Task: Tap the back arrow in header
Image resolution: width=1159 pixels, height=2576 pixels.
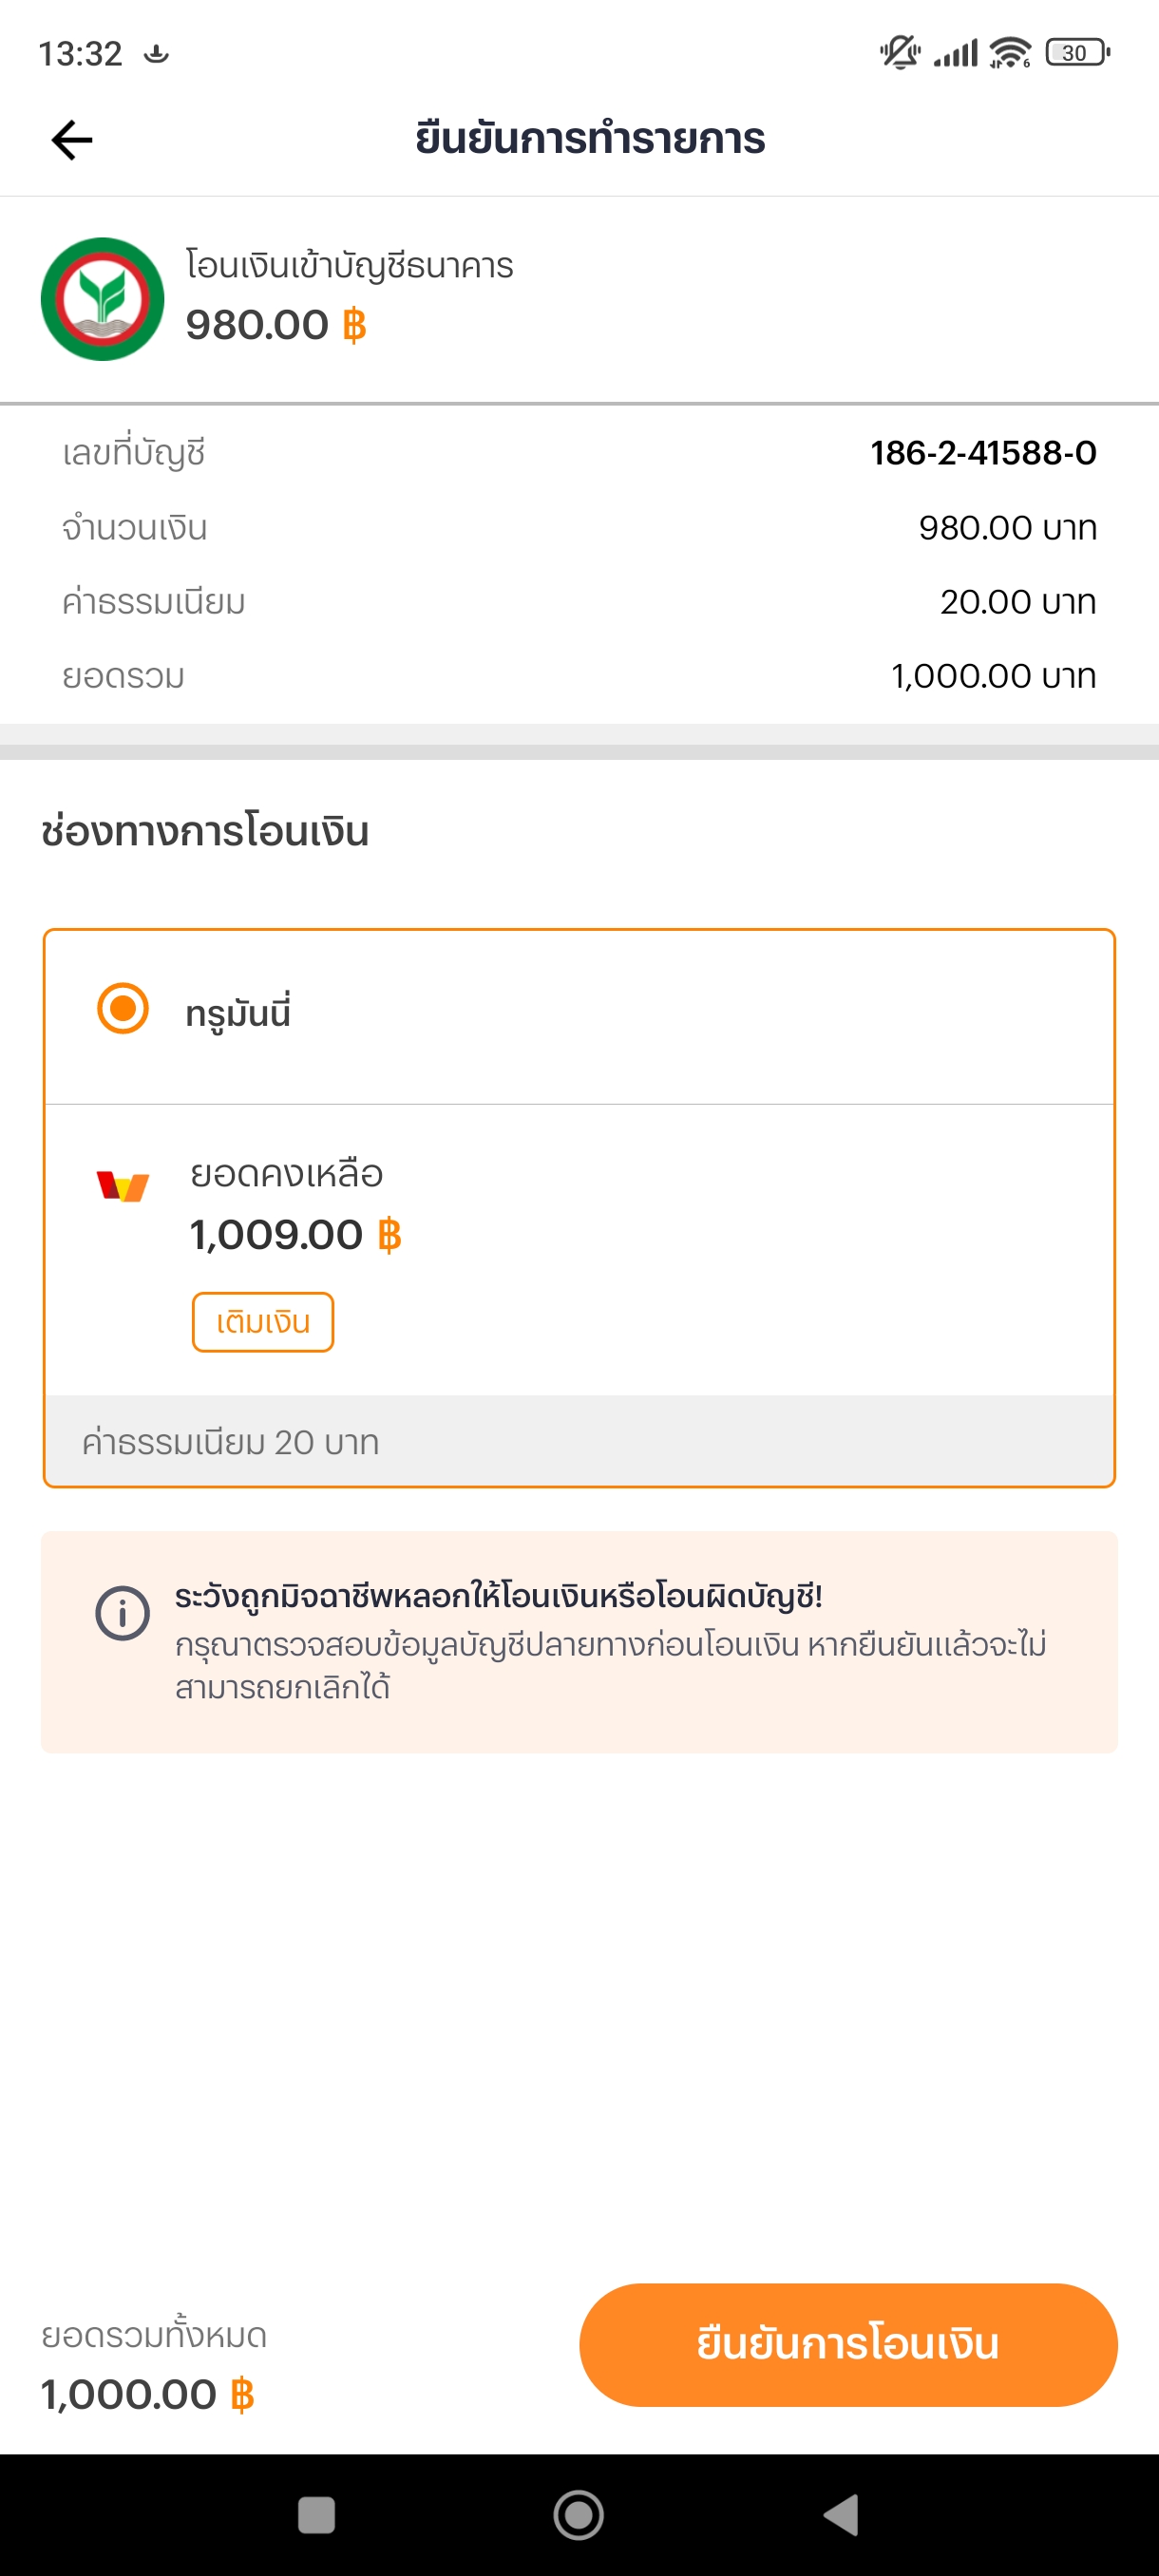Action: [x=72, y=140]
